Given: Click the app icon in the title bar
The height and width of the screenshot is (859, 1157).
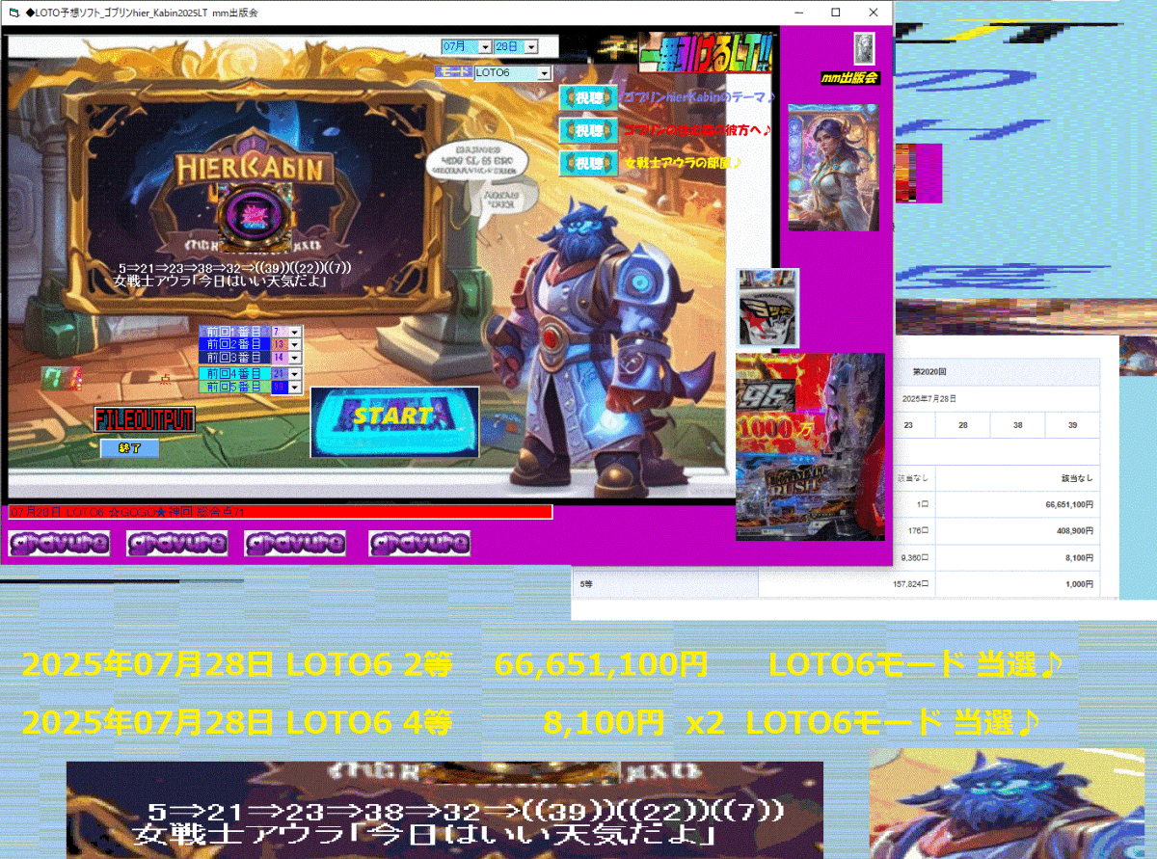Looking at the screenshot, I should coord(13,13).
